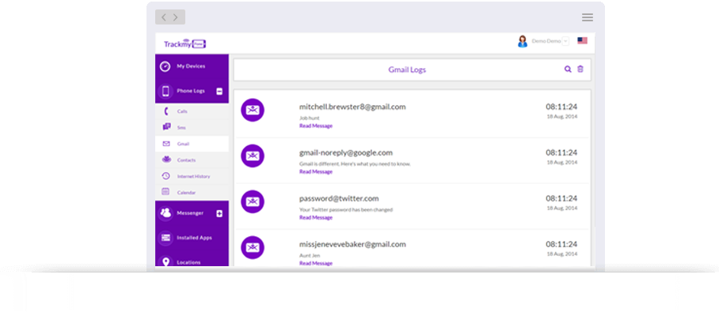Select the Gmail log item
Viewport: 719px width, 312px height.
pyautogui.click(x=192, y=144)
